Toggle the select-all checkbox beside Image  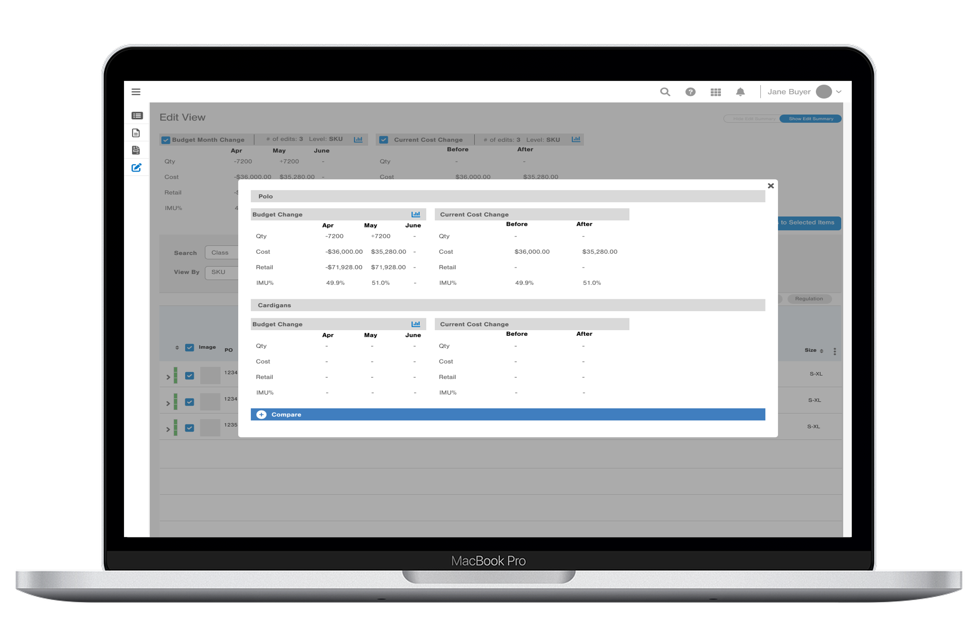click(x=189, y=347)
